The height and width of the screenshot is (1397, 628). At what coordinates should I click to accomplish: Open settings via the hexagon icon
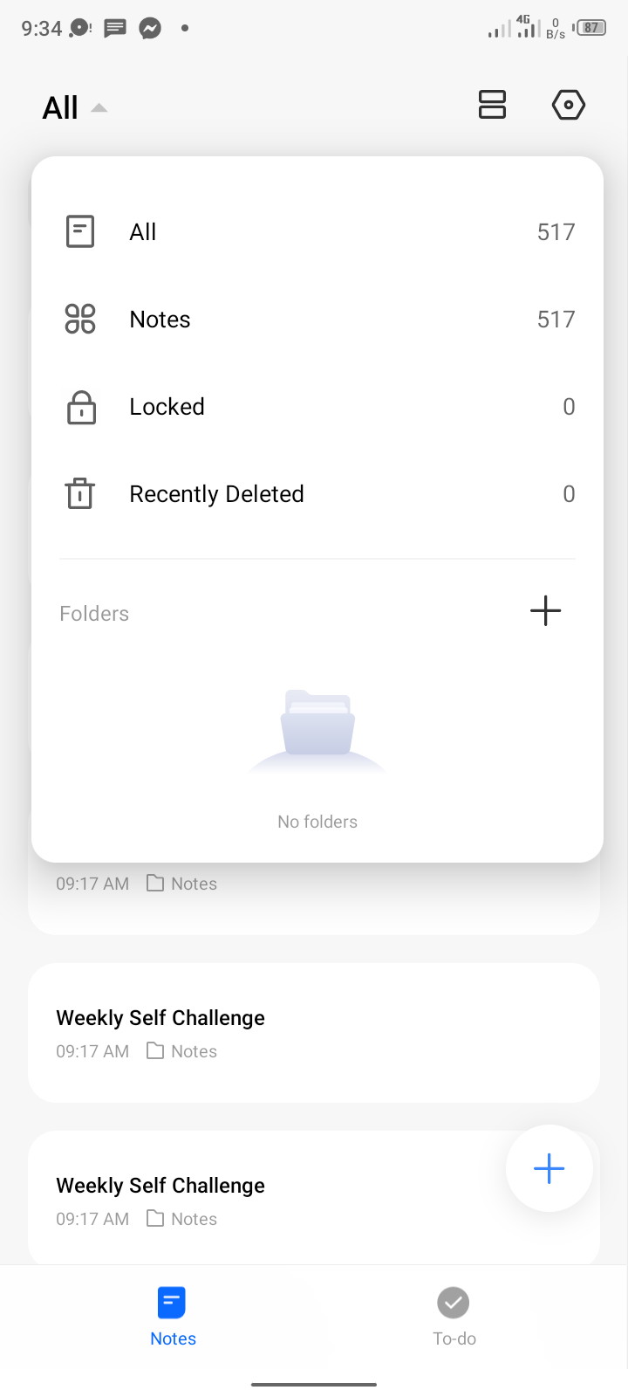click(x=568, y=105)
